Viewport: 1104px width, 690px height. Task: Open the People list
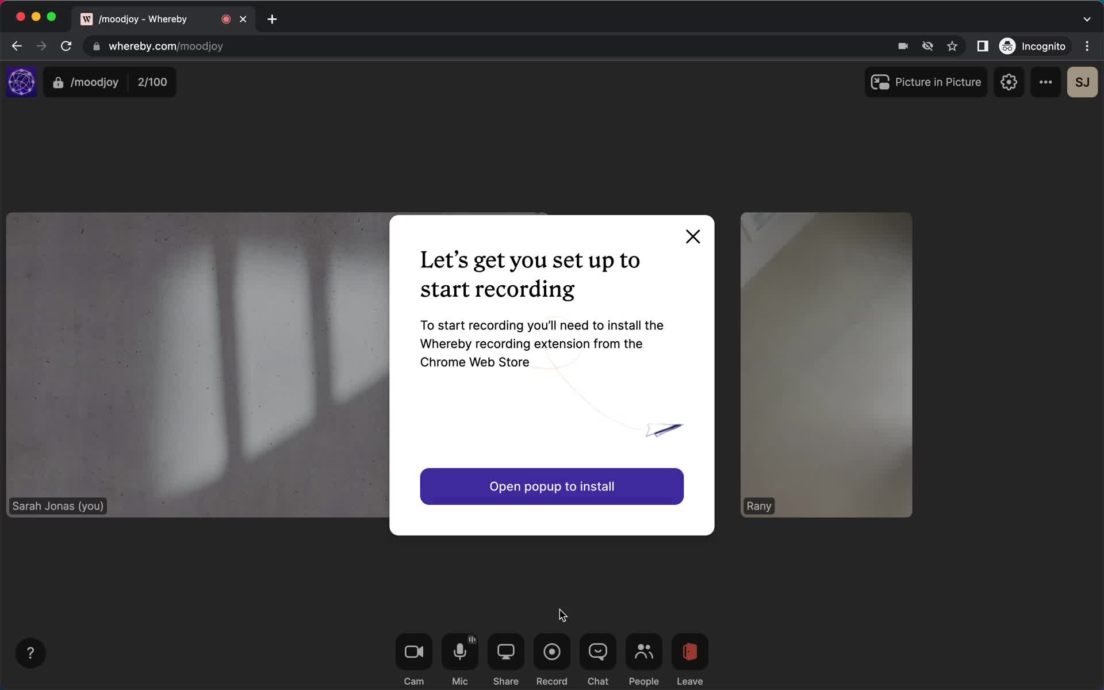click(643, 651)
